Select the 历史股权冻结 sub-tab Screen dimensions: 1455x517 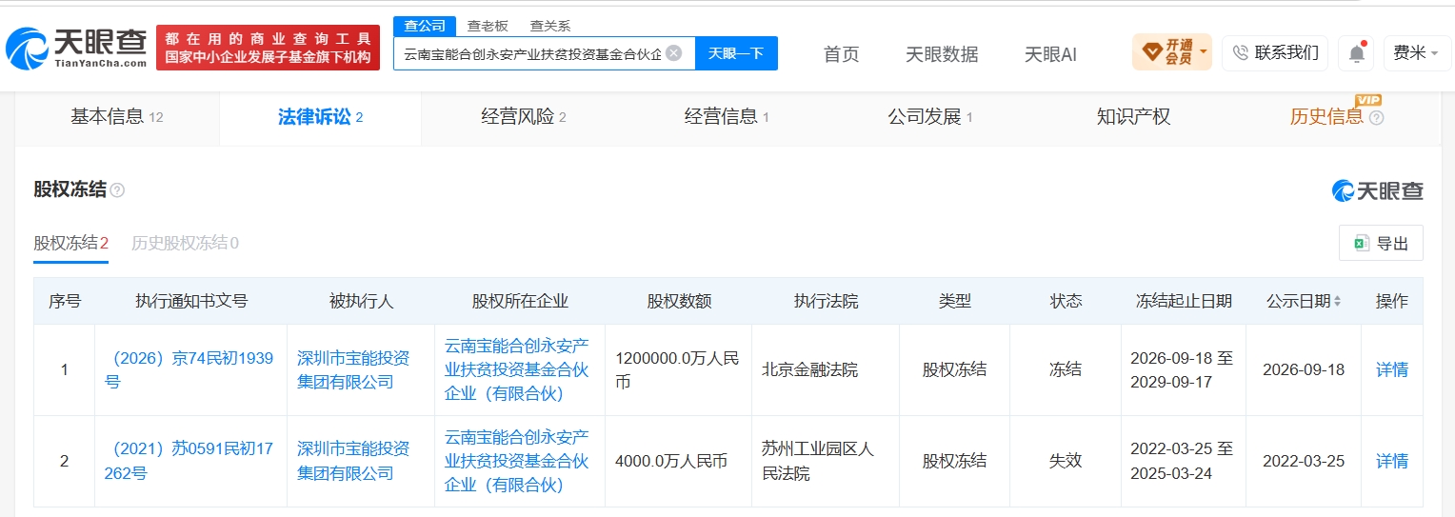click(185, 244)
